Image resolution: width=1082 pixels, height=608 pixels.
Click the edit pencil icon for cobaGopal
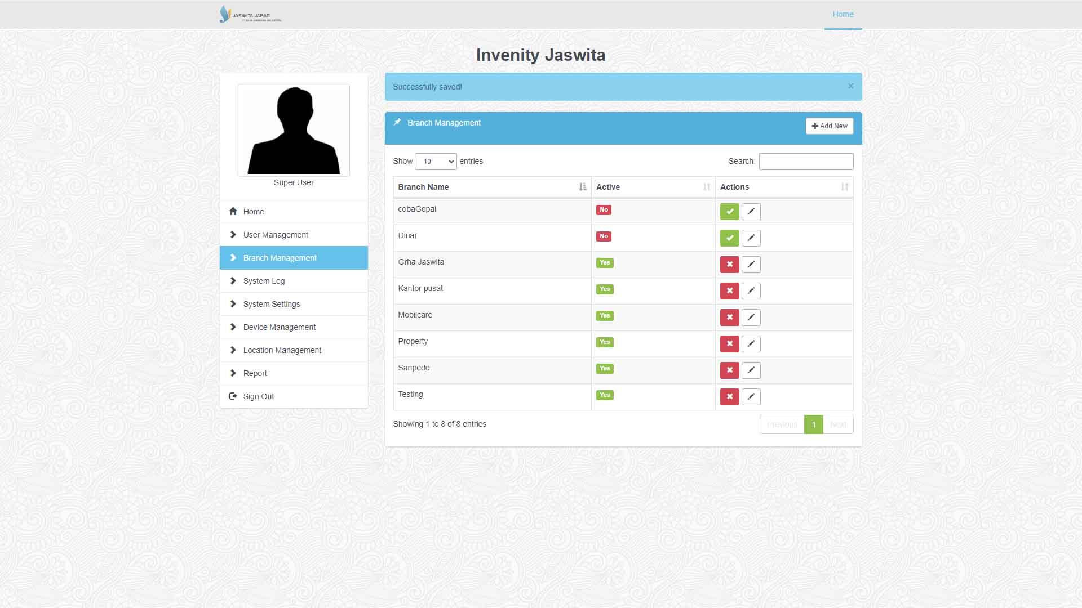(x=751, y=212)
